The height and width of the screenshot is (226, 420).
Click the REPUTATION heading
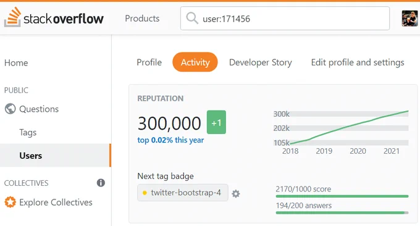pos(161,99)
